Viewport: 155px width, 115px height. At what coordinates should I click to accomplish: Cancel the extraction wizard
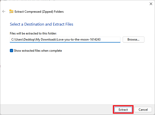[143, 109]
